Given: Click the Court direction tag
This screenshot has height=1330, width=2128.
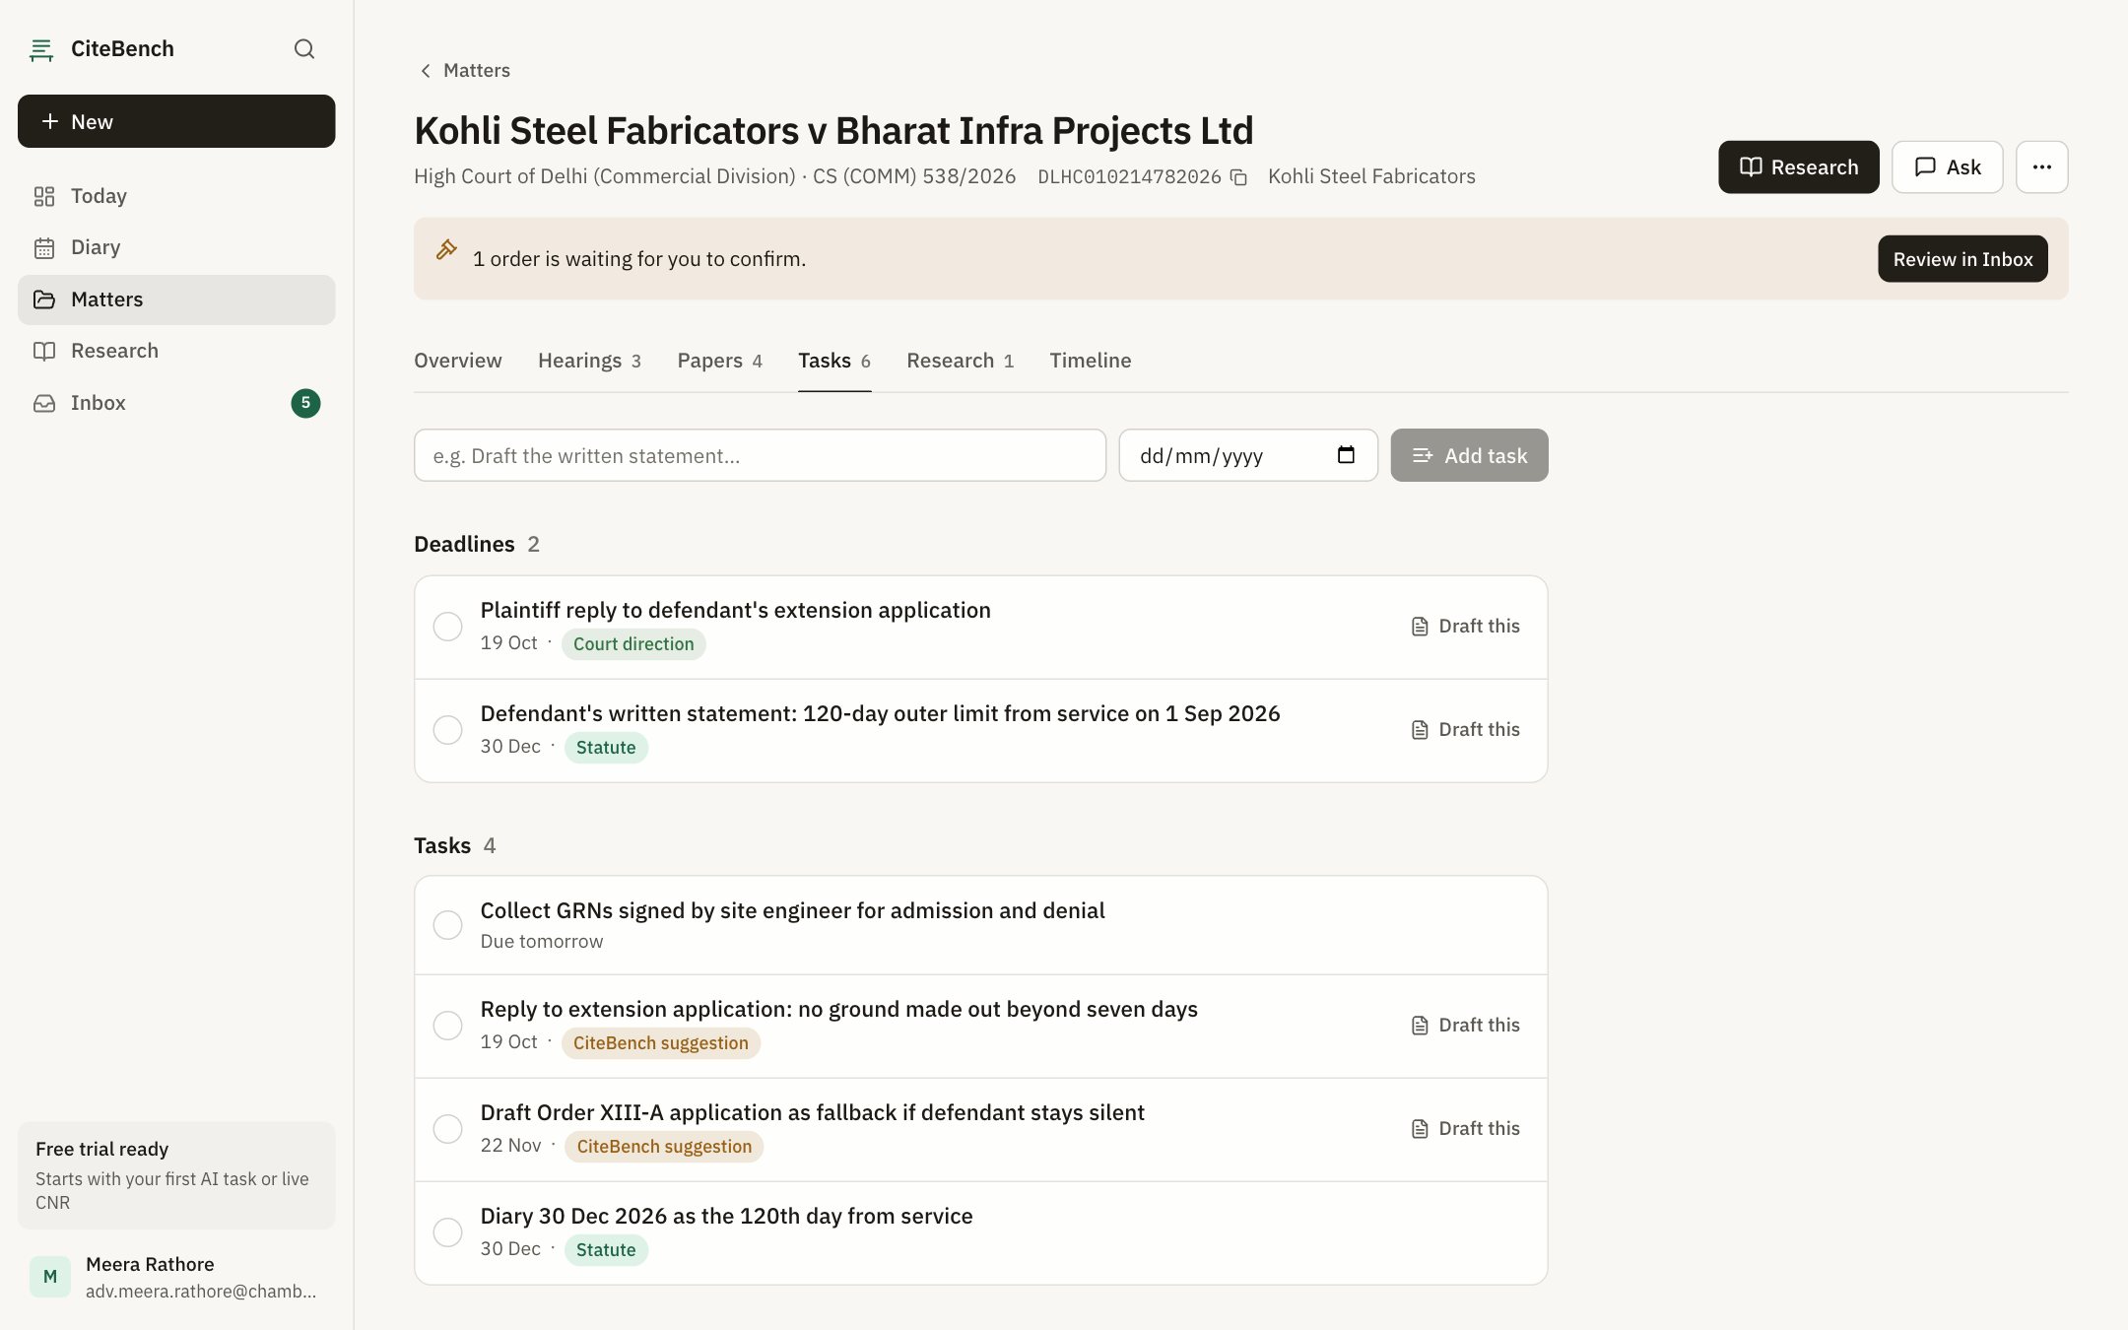Looking at the screenshot, I should [633, 644].
